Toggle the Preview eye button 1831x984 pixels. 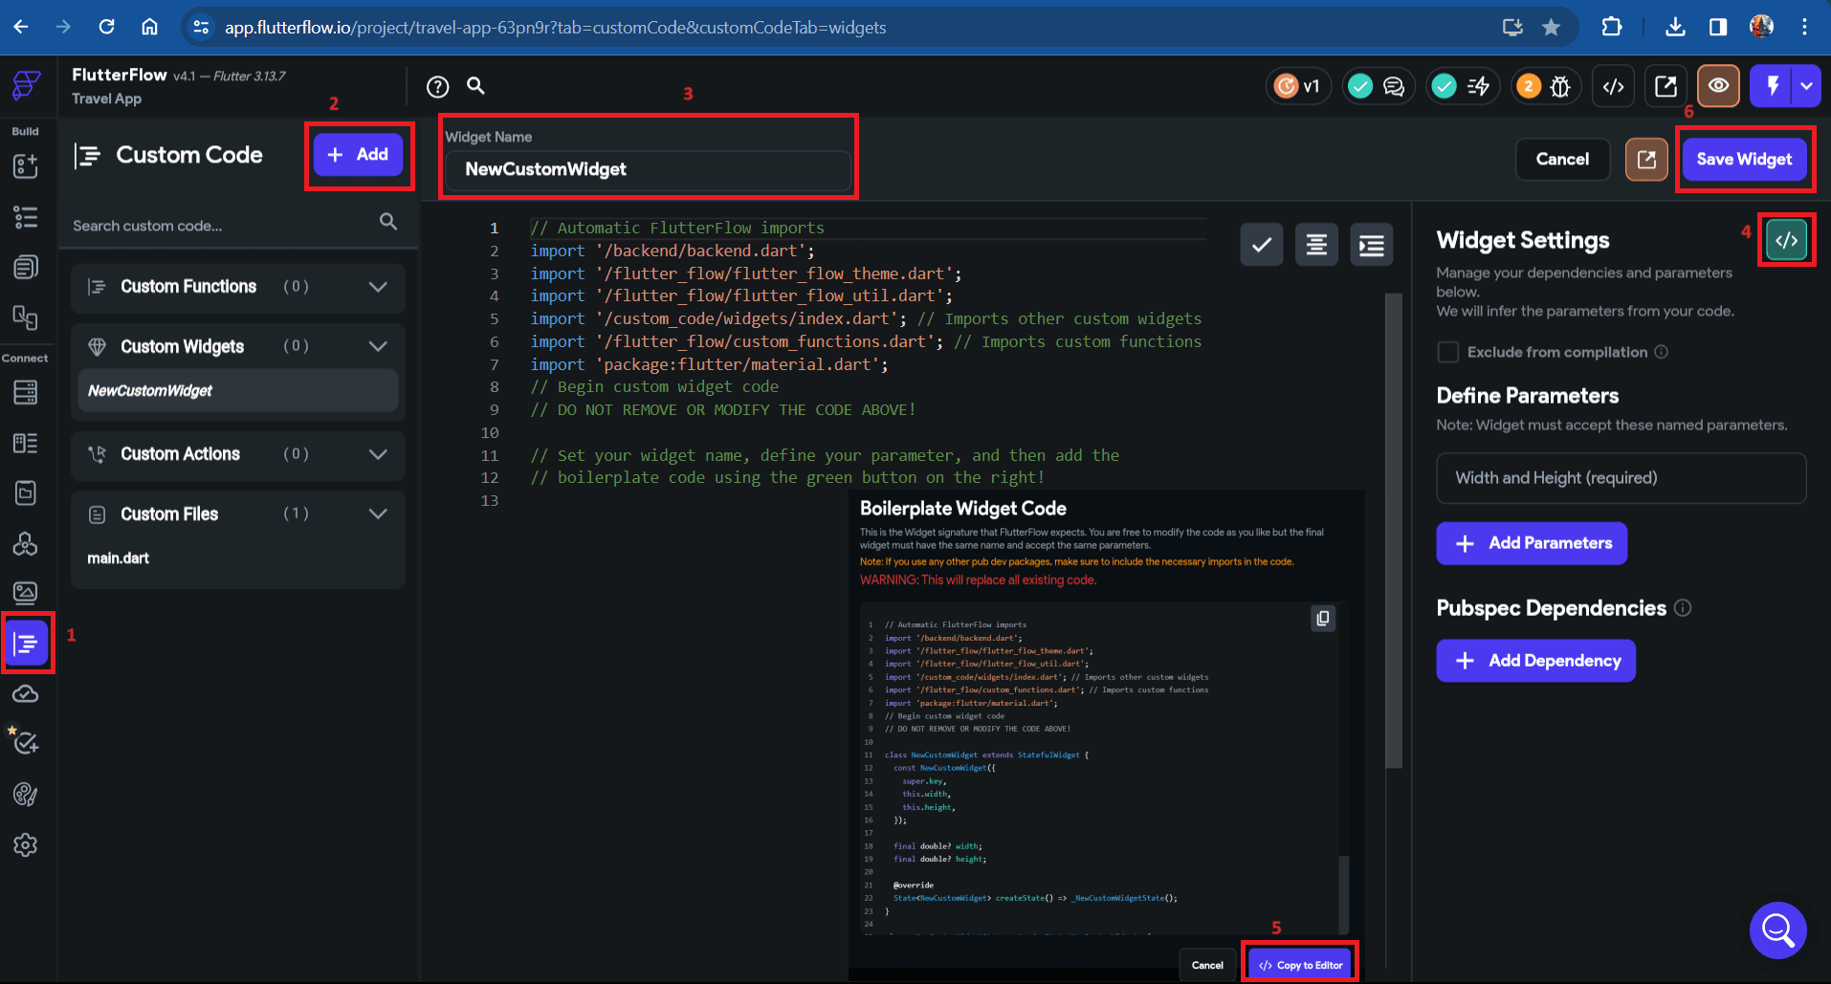tap(1718, 87)
